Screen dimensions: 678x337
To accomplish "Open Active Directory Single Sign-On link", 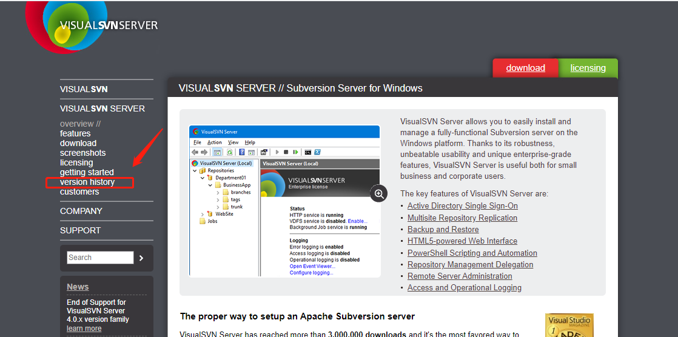I will 463,206.
